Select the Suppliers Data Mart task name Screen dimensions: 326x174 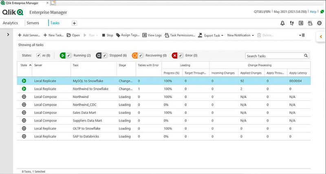pyautogui.click(x=87, y=120)
